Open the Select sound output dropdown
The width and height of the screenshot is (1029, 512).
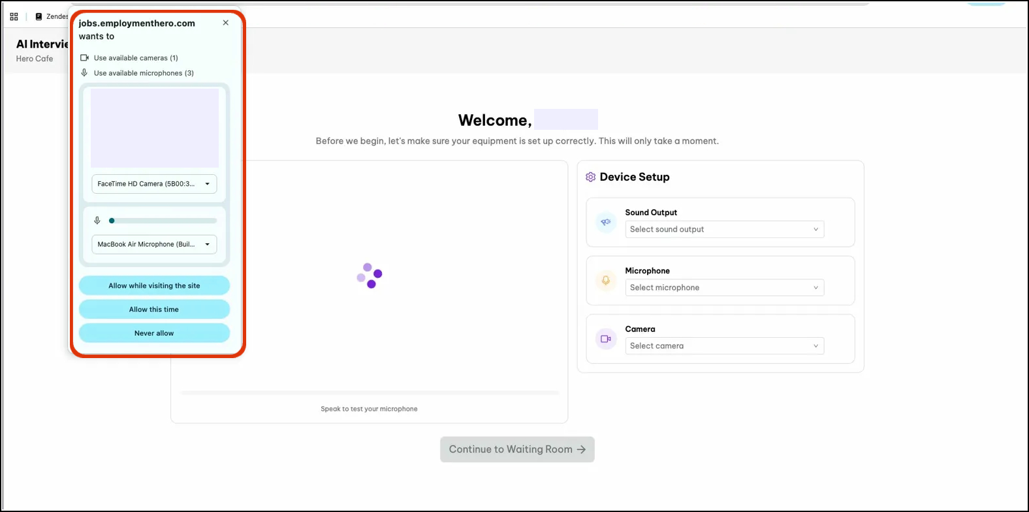click(724, 230)
